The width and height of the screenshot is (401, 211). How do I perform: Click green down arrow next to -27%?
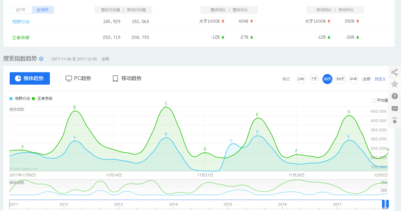pos(252,37)
